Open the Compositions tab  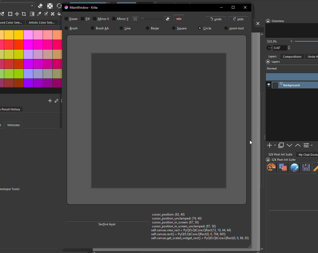click(292, 57)
